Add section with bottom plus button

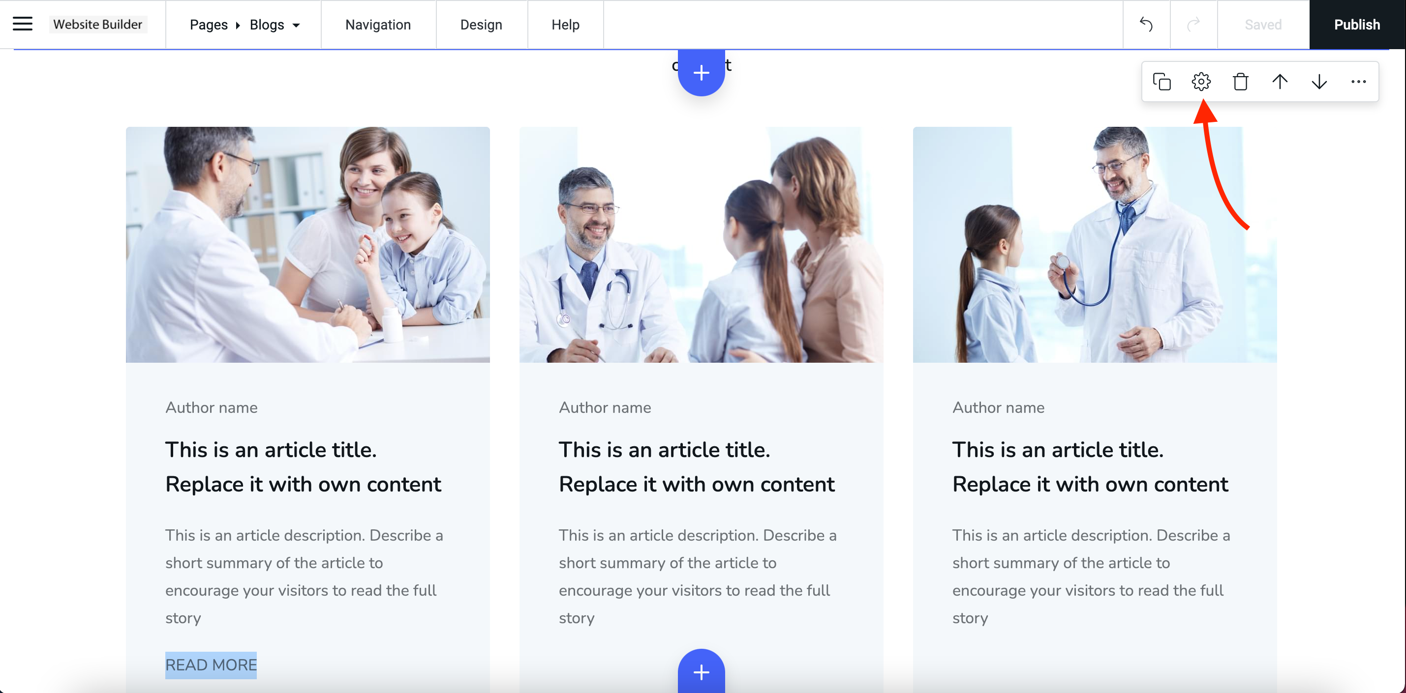pyautogui.click(x=701, y=672)
